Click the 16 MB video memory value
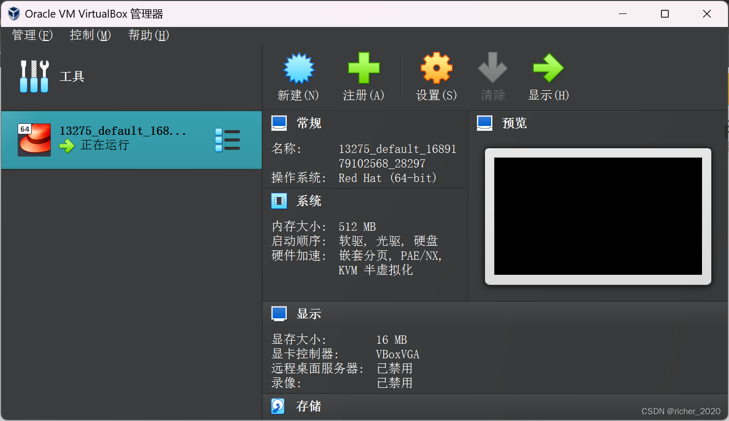Viewport: 729px width, 421px height. (x=392, y=340)
